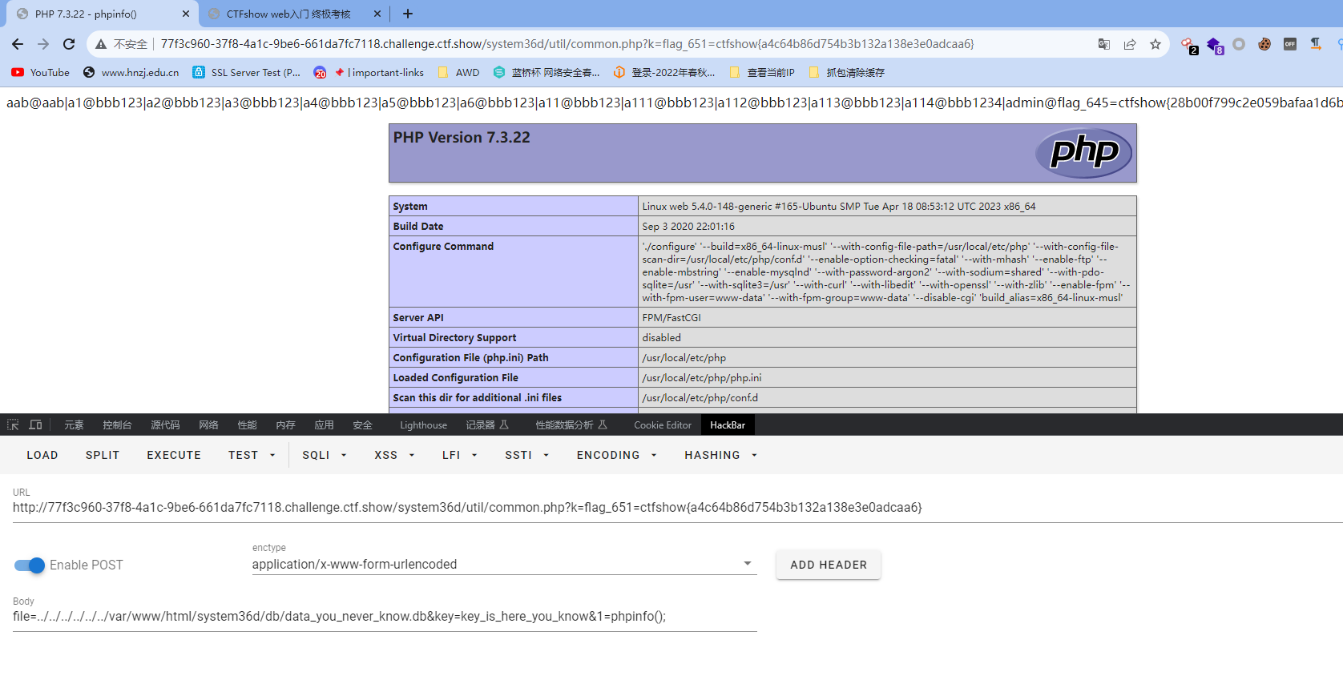Switch to the 源代码 DevTools tab

coord(165,425)
